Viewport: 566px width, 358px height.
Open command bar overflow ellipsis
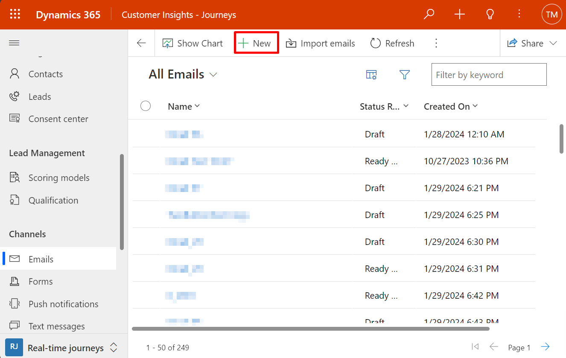click(436, 43)
